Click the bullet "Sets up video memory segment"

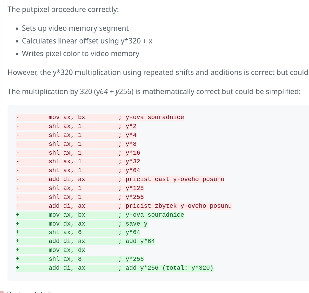75,28
